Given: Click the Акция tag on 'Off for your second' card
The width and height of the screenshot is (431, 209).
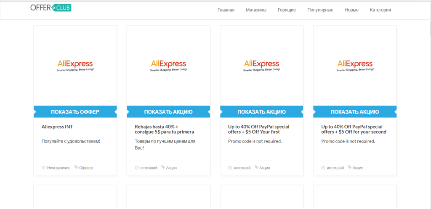Looking at the screenshot, I should (358, 167).
